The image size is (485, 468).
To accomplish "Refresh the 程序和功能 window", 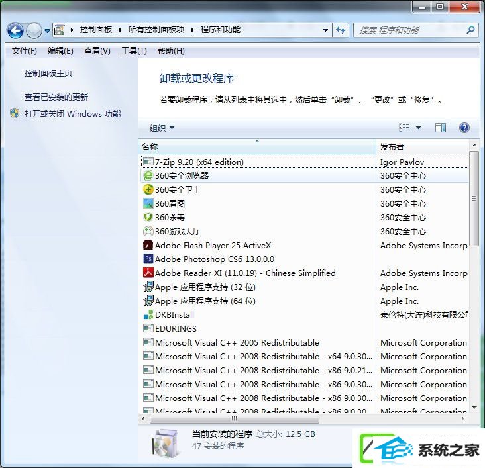I will point(341,30).
